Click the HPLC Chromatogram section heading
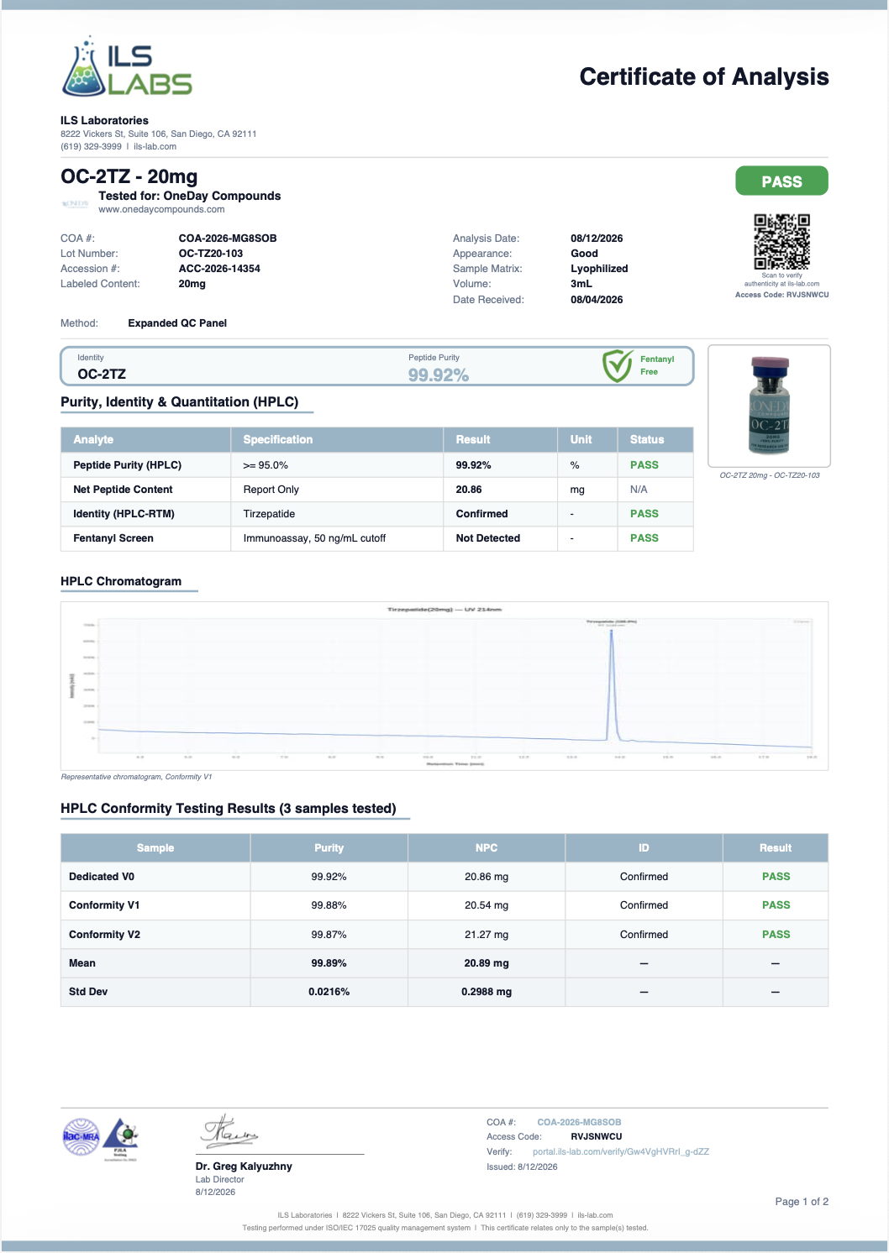Screen dimensions: 889x1253 pyautogui.click(x=121, y=581)
